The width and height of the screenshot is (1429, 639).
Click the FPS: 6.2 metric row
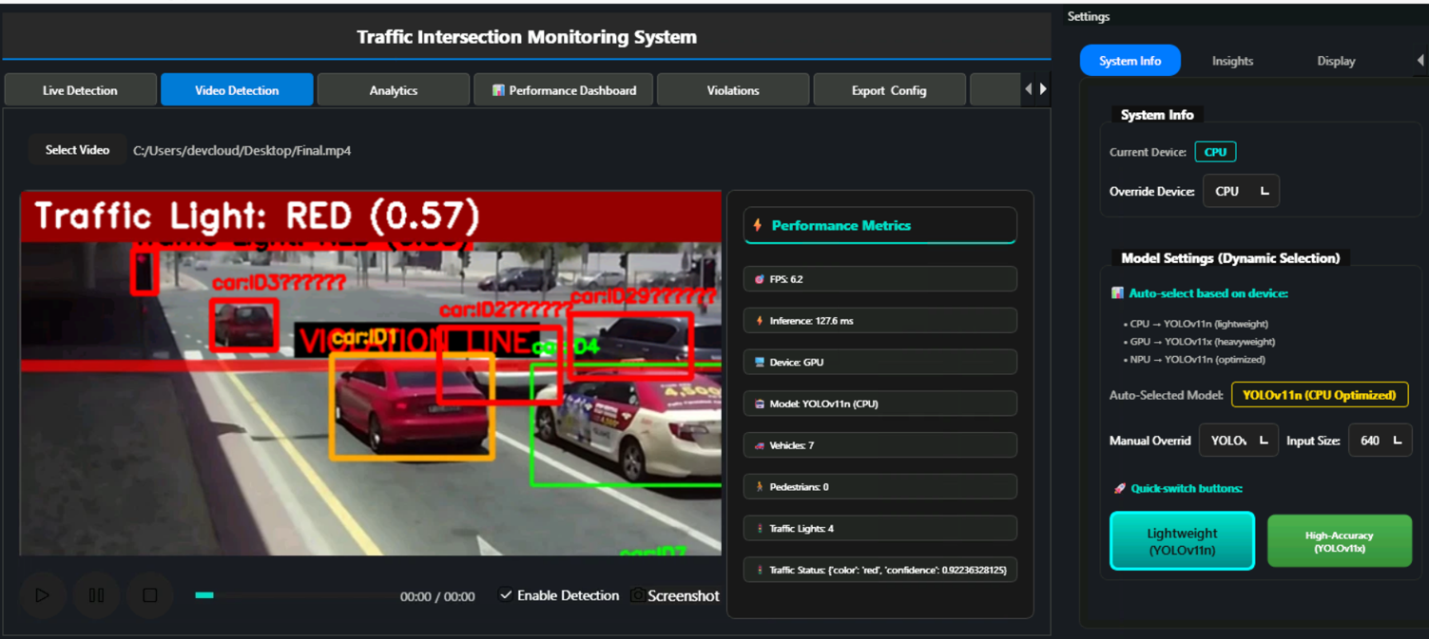coord(880,279)
